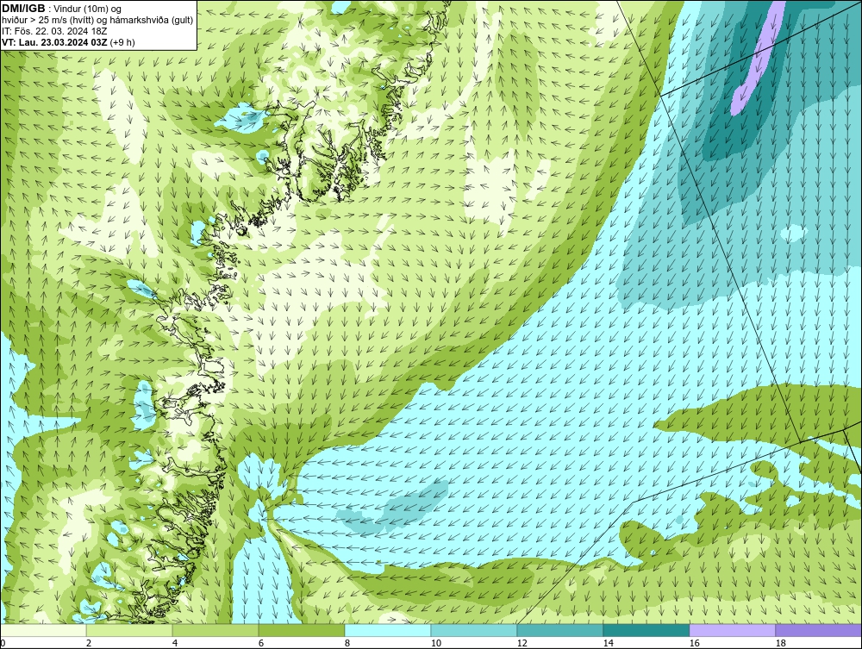The width and height of the screenshot is (862, 649).
Task: Click the 12–14 m/s teal legend swatch
Action: pyautogui.click(x=559, y=630)
